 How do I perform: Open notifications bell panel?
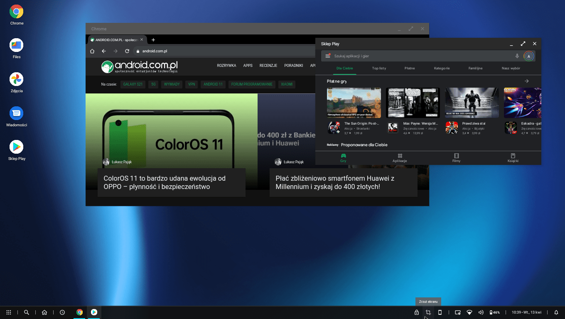[556, 312]
